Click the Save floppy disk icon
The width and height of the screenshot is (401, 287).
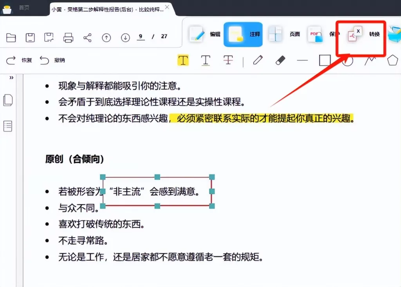point(30,38)
